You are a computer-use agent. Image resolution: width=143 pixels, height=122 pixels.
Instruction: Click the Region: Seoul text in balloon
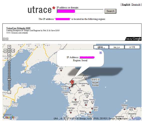coord(80,60)
